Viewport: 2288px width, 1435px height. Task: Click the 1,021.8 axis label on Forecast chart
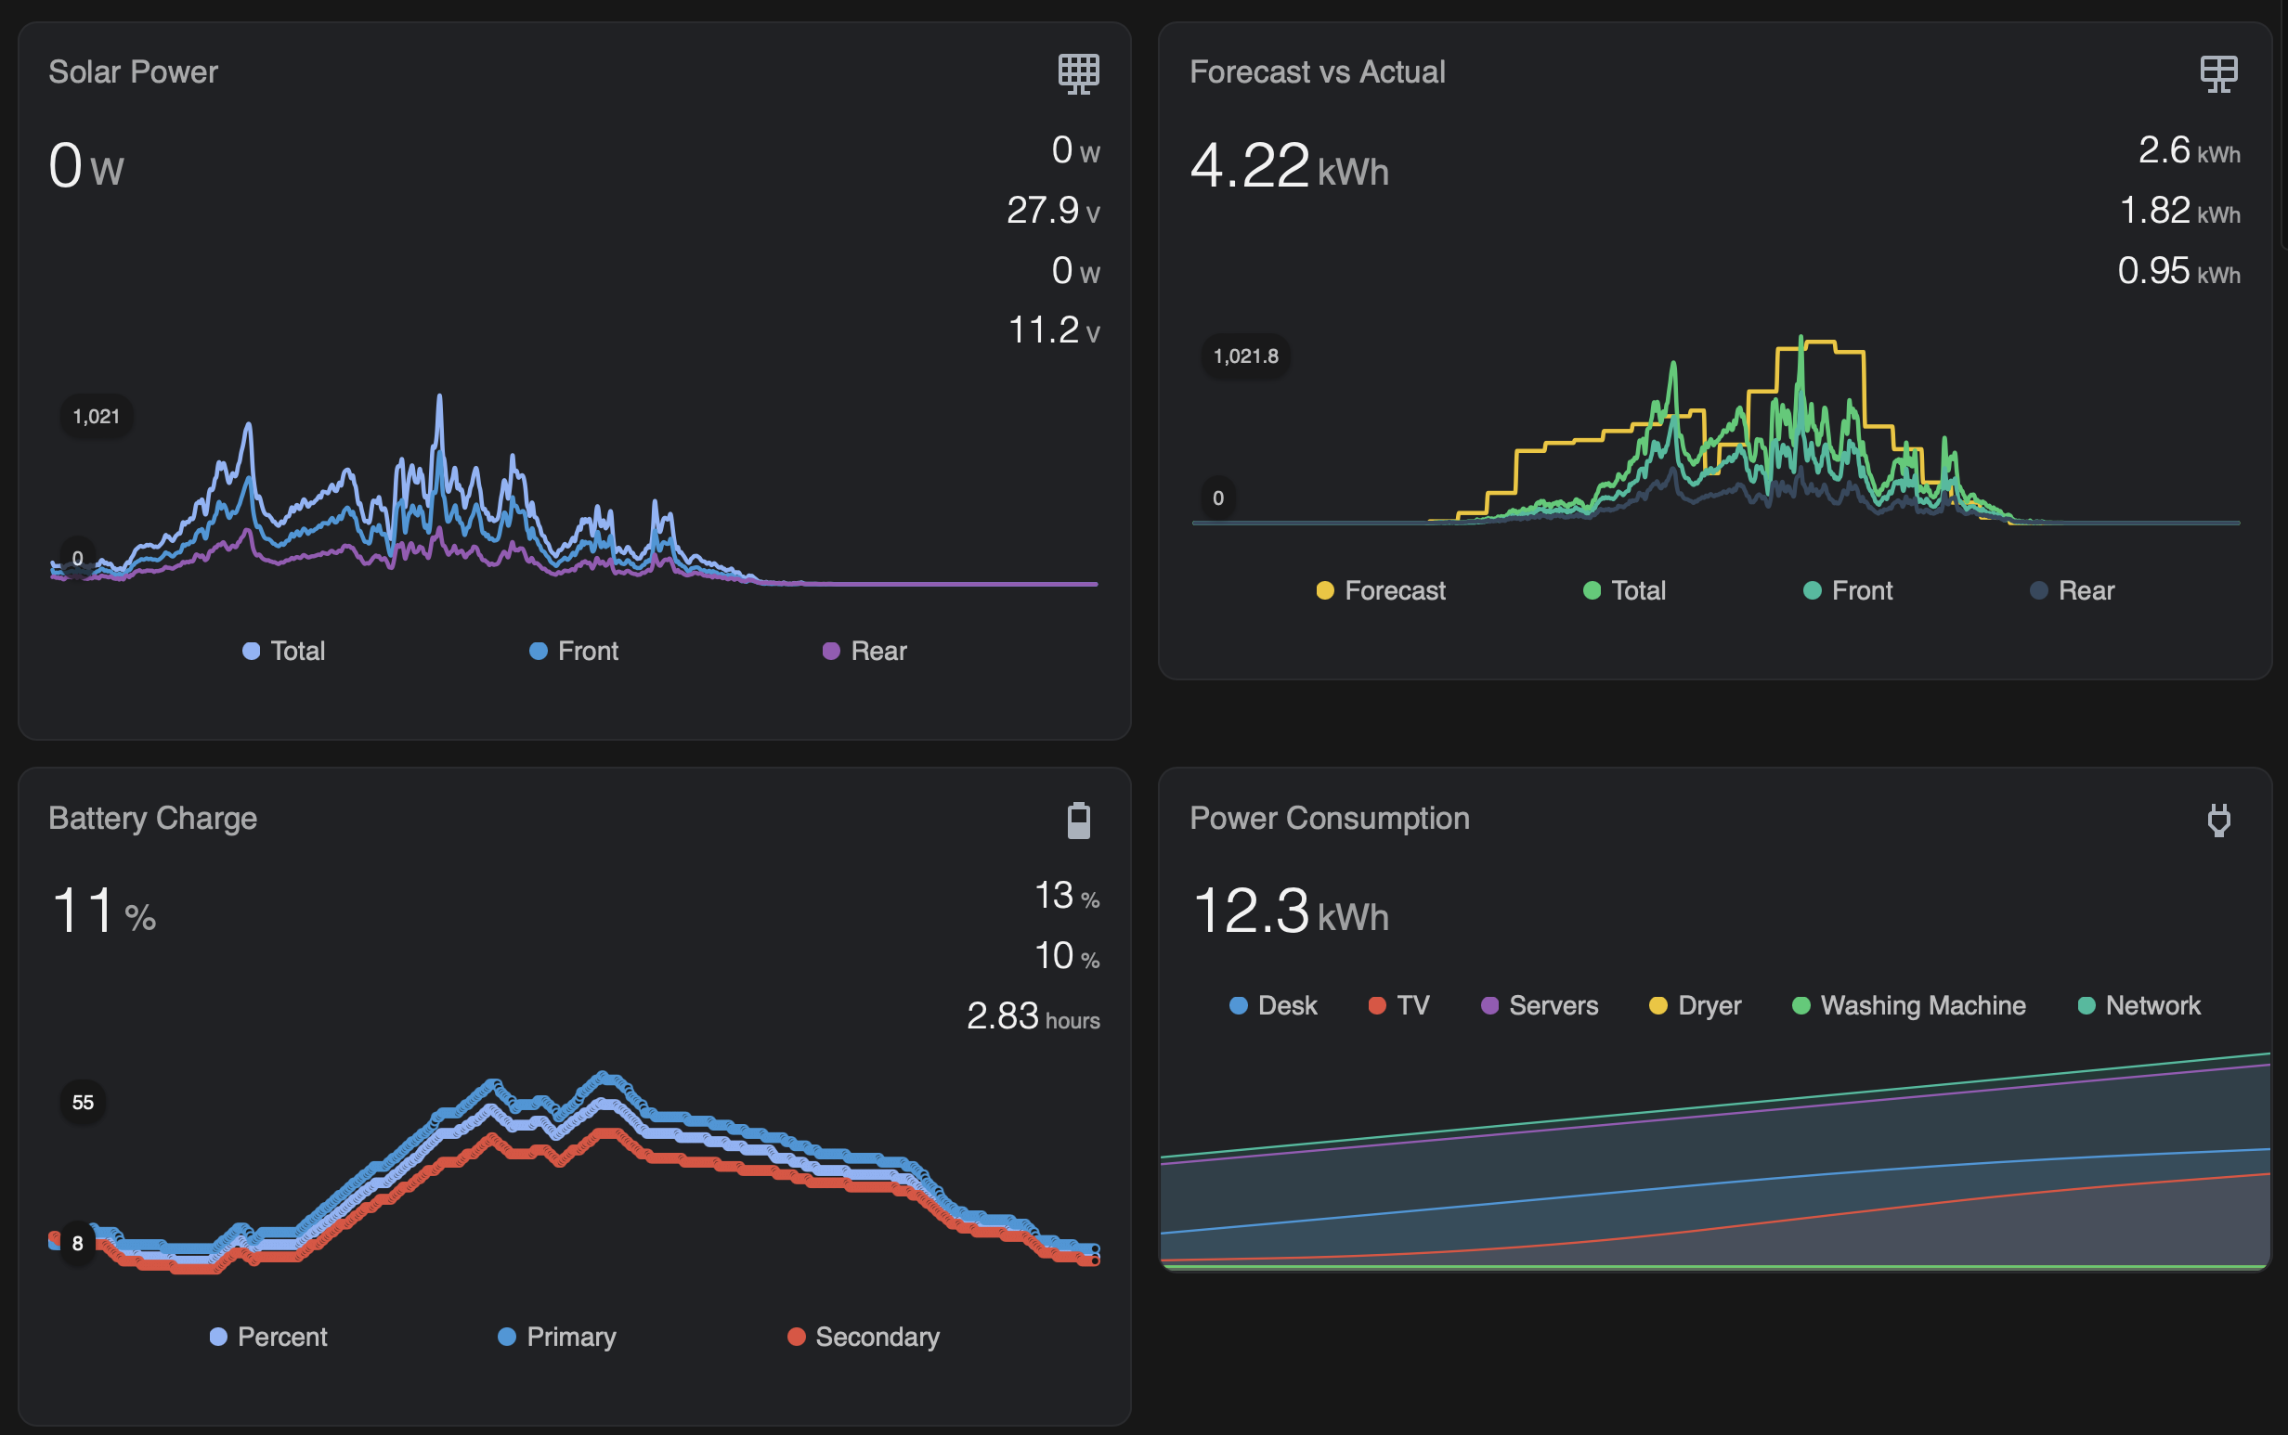coord(1245,356)
